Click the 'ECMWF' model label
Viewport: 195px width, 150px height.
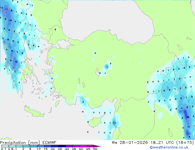49,143
